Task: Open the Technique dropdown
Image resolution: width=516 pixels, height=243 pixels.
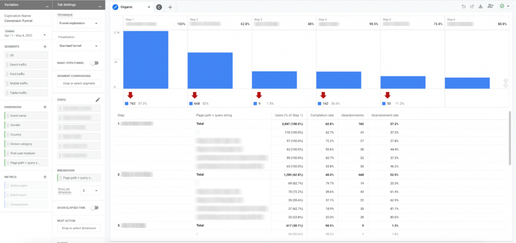Action: [x=79, y=23]
